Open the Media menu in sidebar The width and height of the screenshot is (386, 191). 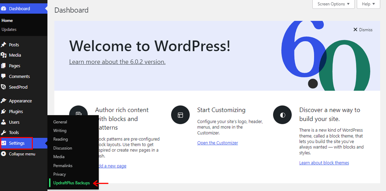tap(15, 55)
